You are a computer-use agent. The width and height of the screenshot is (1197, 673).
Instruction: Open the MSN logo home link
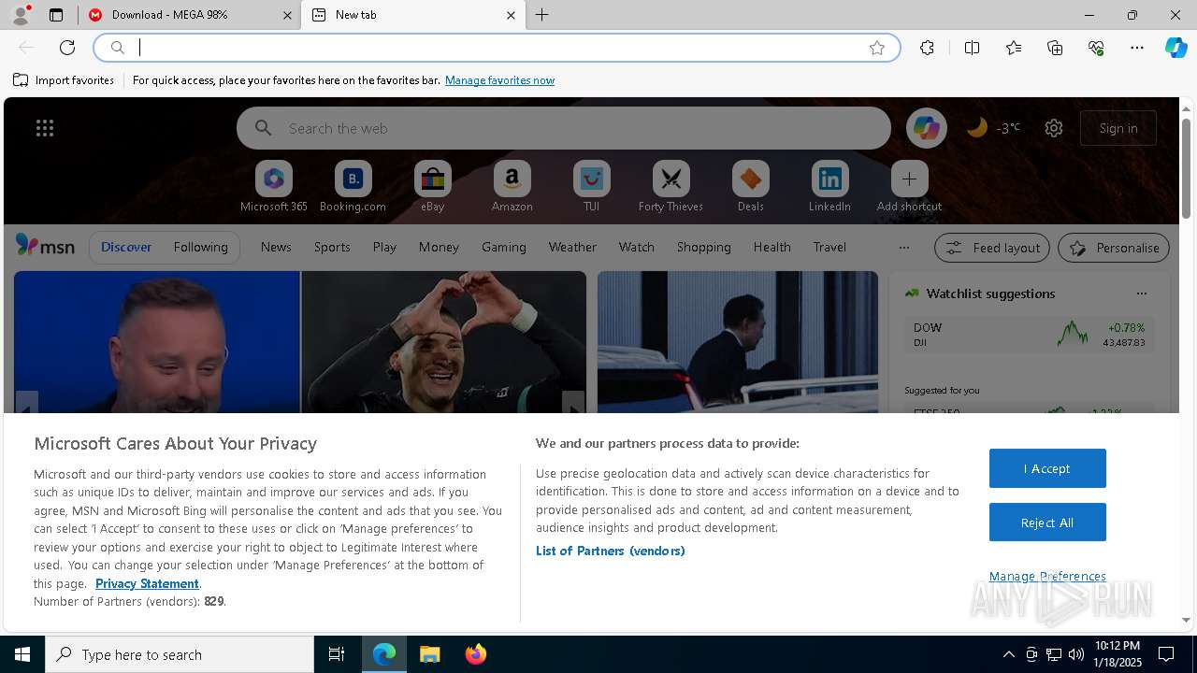coord(45,246)
